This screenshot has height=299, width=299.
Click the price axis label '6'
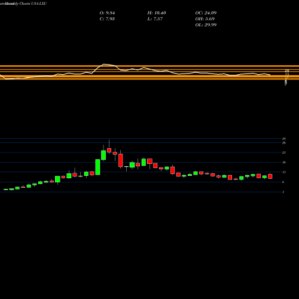point(283,182)
